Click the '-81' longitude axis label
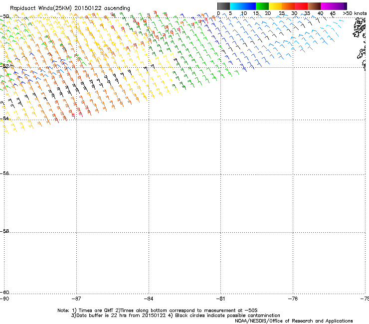The height and width of the screenshot is (324, 369). pyautogui.click(x=220, y=299)
